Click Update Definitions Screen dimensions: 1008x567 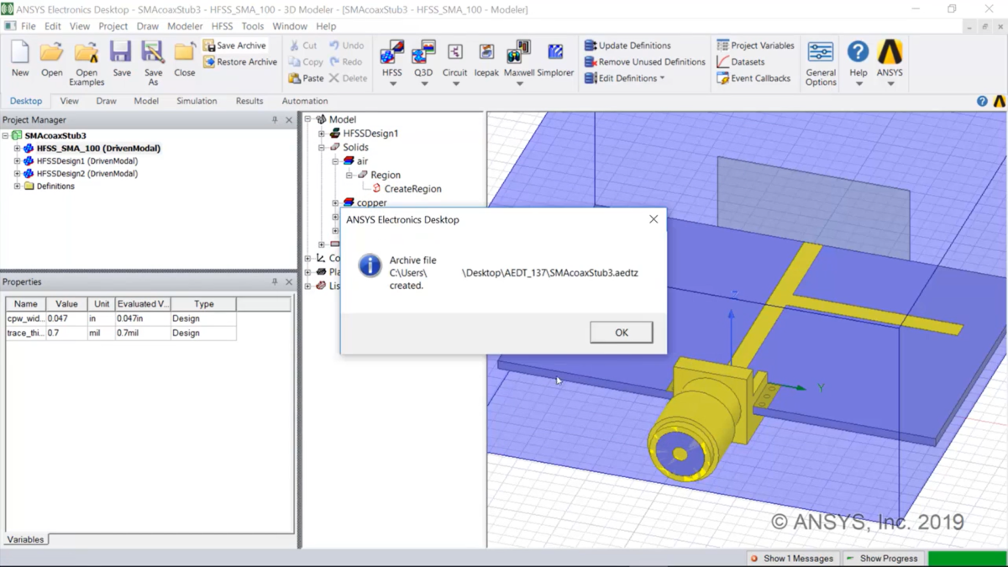627,45
